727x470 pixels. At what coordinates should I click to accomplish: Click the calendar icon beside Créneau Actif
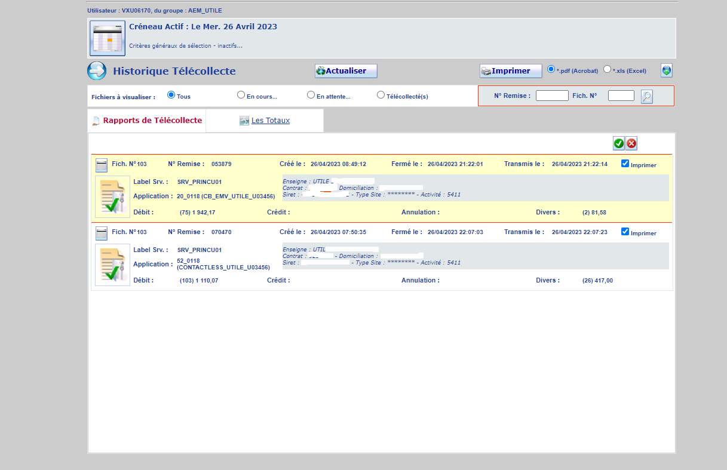[x=108, y=38]
